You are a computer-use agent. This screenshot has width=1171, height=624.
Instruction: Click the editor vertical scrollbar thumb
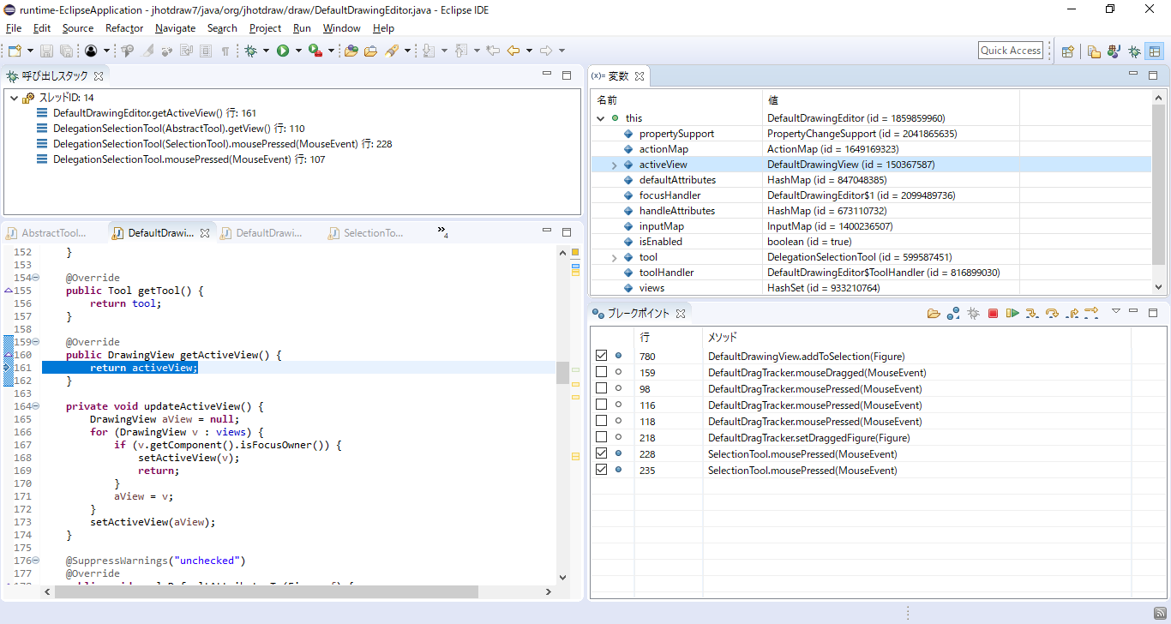coord(562,372)
